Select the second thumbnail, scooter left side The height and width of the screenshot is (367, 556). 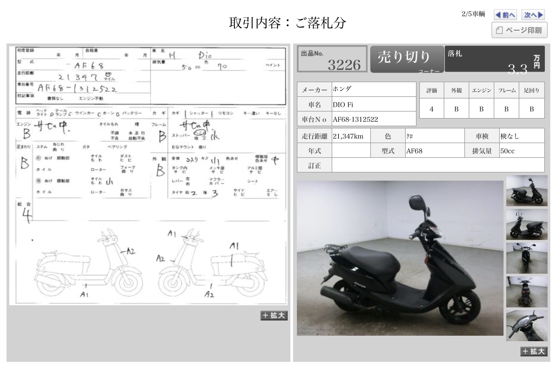pyautogui.click(x=527, y=224)
